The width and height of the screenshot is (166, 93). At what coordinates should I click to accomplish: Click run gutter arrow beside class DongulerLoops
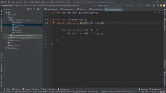point(48,20)
